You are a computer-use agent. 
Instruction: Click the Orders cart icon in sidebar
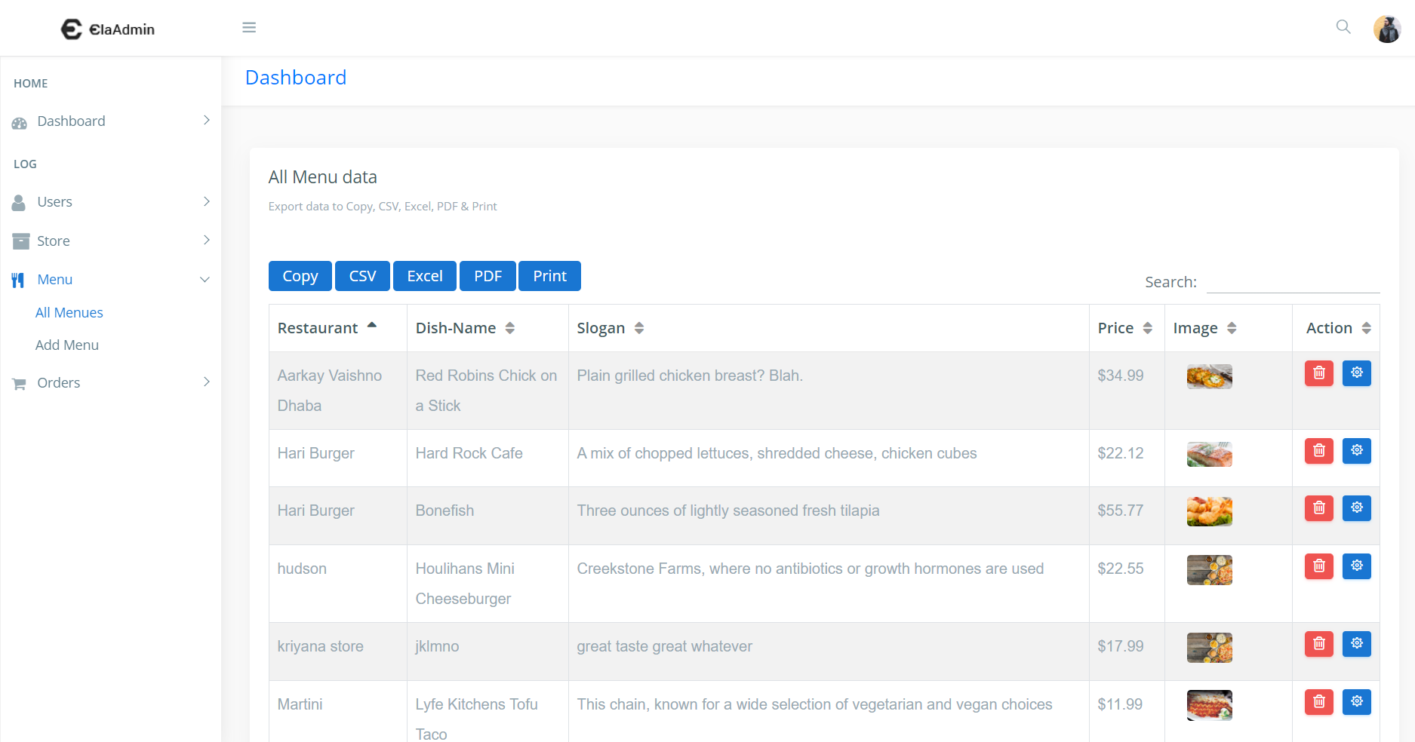pyautogui.click(x=20, y=384)
